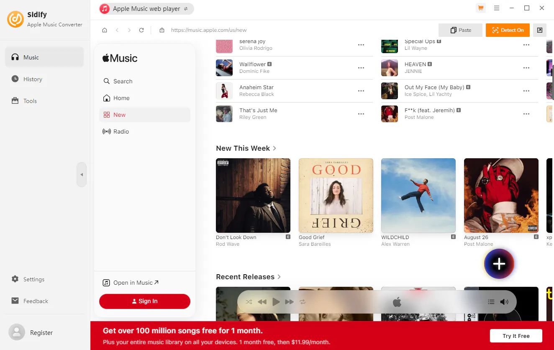Reload the web player page

point(141,30)
